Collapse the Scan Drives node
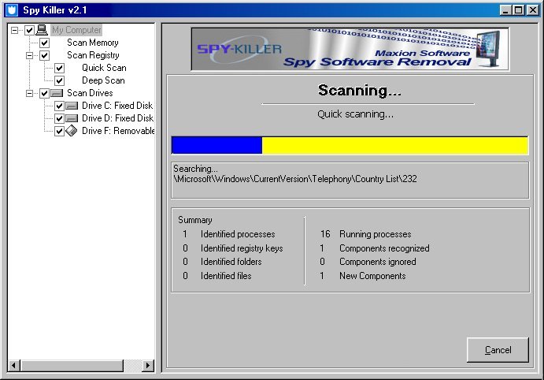544x380 pixels. (29, 93)
